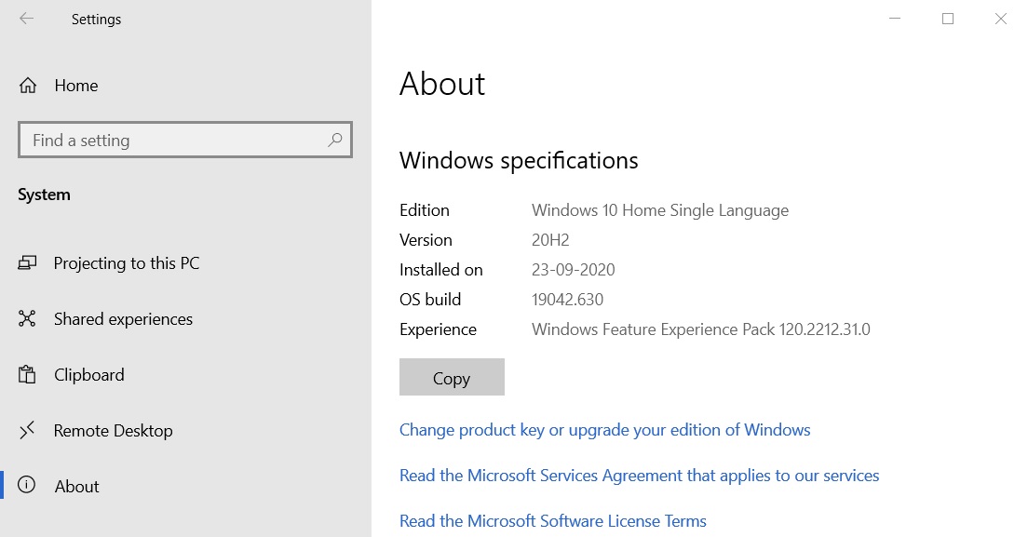Viewport: 1028px width, 537px height.
Task: Click the search magnifier icon
Action: 335,140
